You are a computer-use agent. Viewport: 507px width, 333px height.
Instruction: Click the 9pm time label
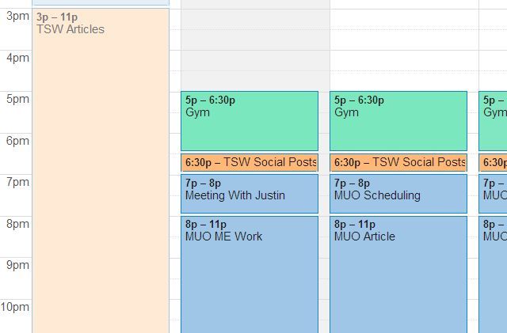pyautogui.click(x=17, y=265)
